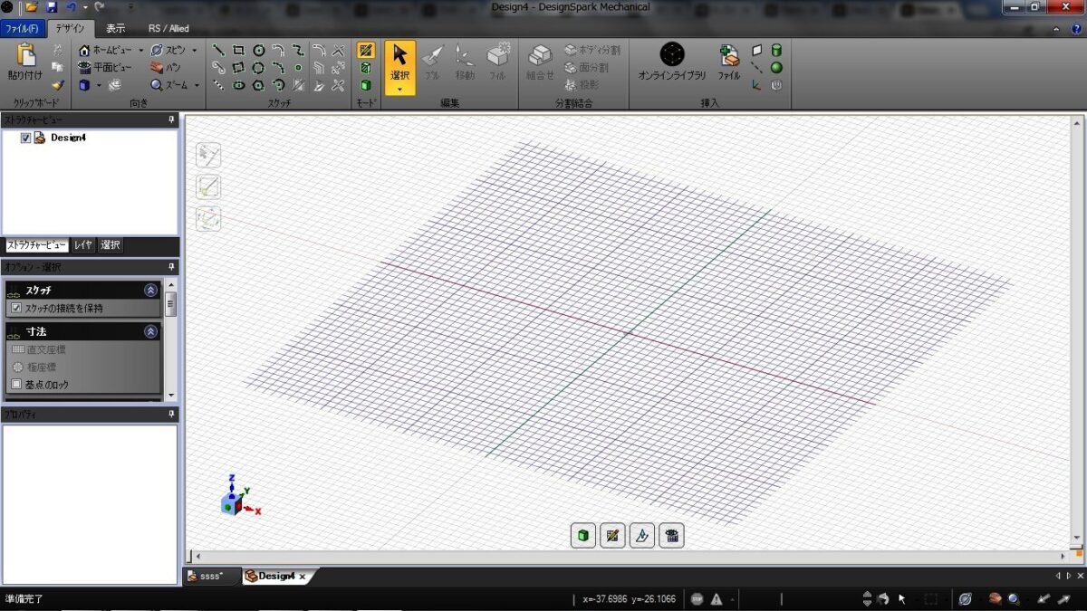Switch to the レイヤ panel tab
Image resolution: width=1087 pixels, height=611 pixels.
coord(82,244)
